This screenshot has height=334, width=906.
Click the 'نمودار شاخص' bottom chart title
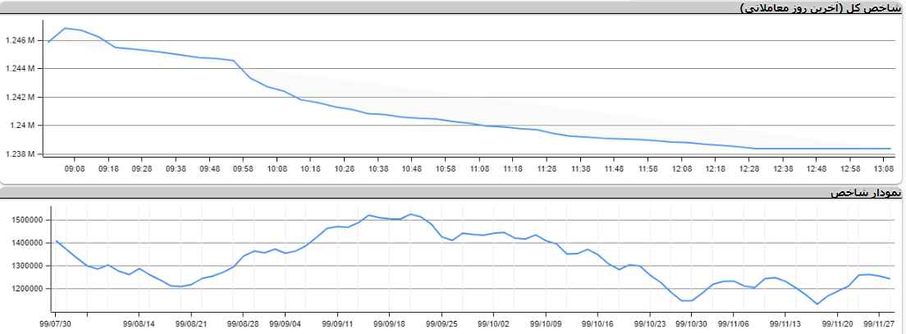tap(865, 193)
